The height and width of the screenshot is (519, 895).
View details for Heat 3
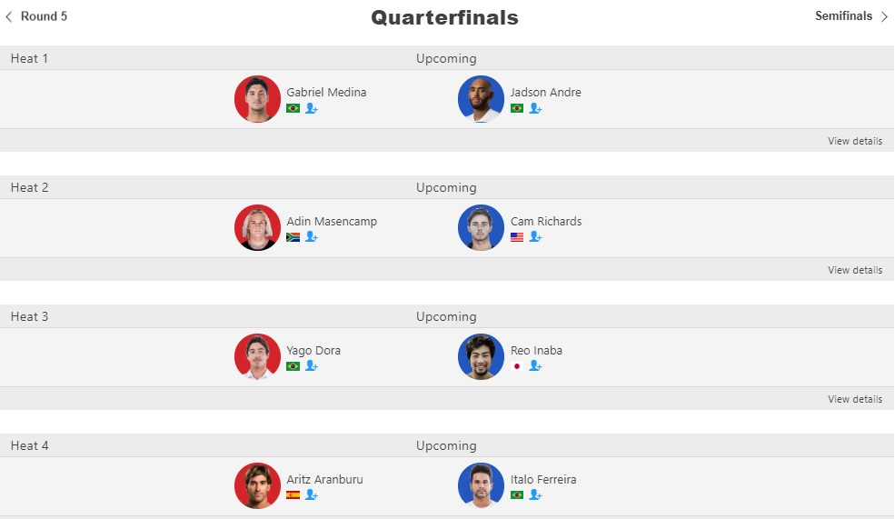point(855,399)
